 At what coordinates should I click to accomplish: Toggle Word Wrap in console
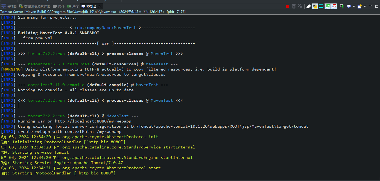tap(321, 6)
